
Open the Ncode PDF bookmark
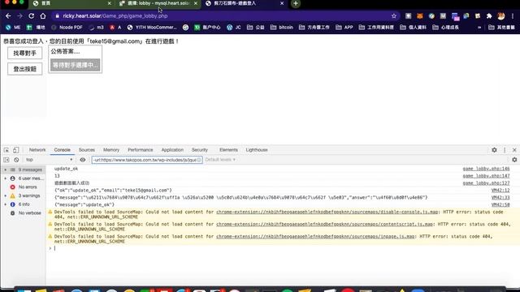[67, 28]
